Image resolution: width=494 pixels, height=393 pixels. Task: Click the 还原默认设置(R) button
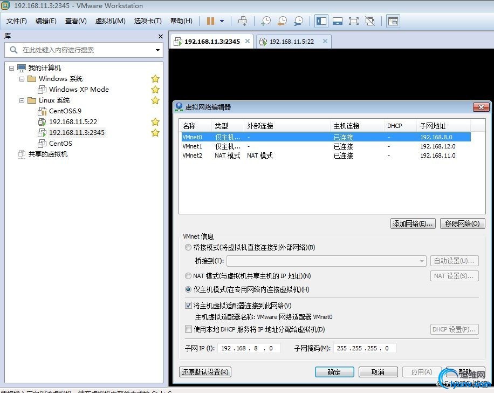click(205, 372)
